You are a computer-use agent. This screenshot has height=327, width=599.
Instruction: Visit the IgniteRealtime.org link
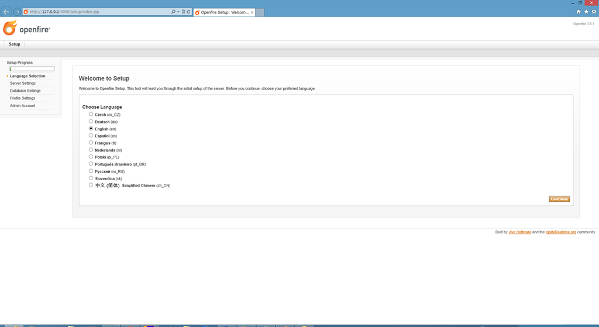pyautogui.click(x=560, y=232)
